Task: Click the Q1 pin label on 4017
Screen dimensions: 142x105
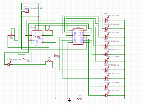Action: tap(75, 32)
